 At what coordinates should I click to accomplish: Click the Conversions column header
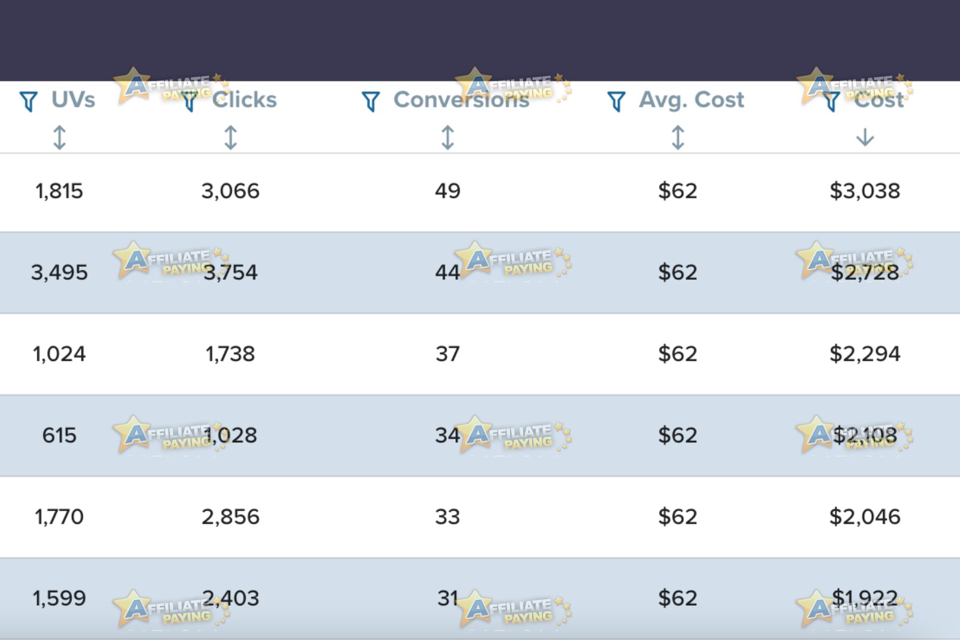461,99
